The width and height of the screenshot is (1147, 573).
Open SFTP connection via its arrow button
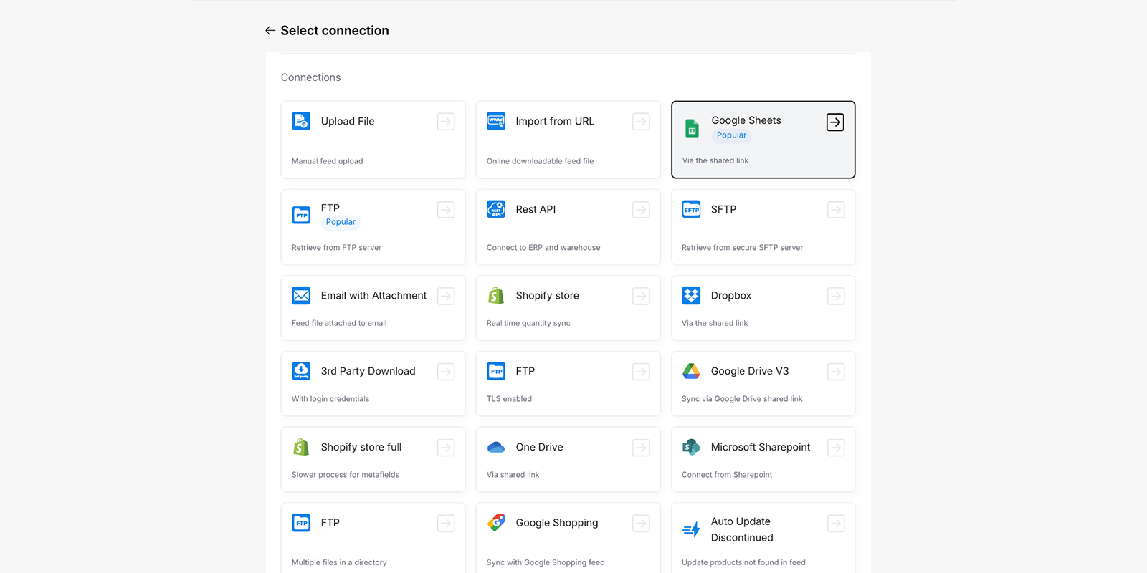[836, 210]
